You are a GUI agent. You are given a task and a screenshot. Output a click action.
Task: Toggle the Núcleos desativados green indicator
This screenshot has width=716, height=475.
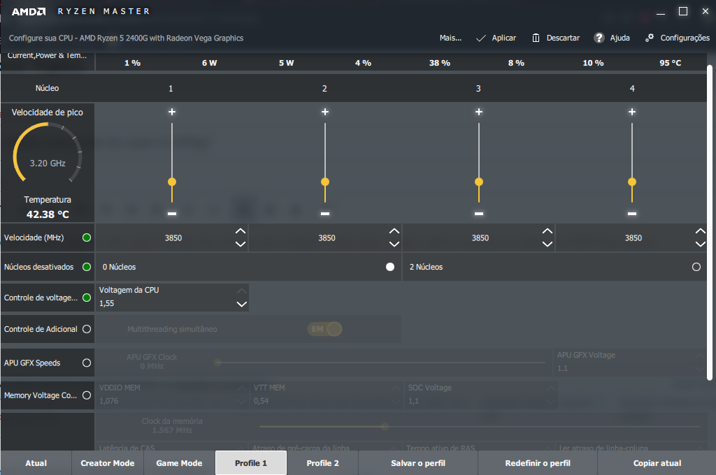click(87, 267)
